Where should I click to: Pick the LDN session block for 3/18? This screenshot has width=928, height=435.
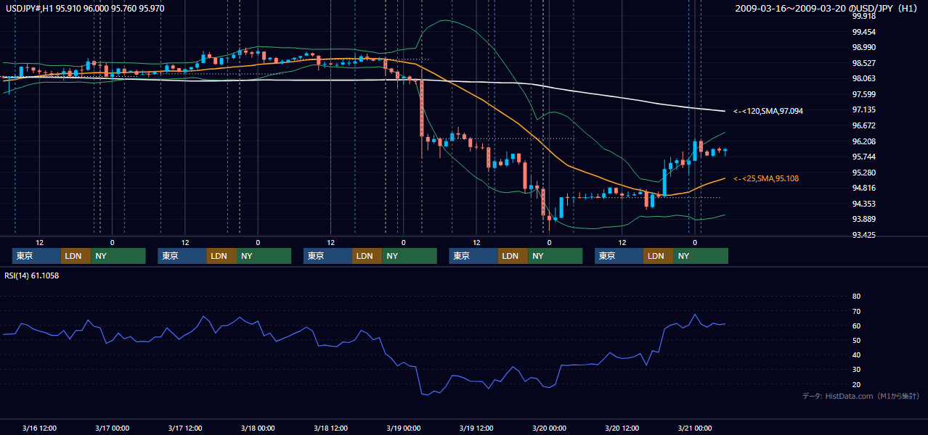point(367,256)
